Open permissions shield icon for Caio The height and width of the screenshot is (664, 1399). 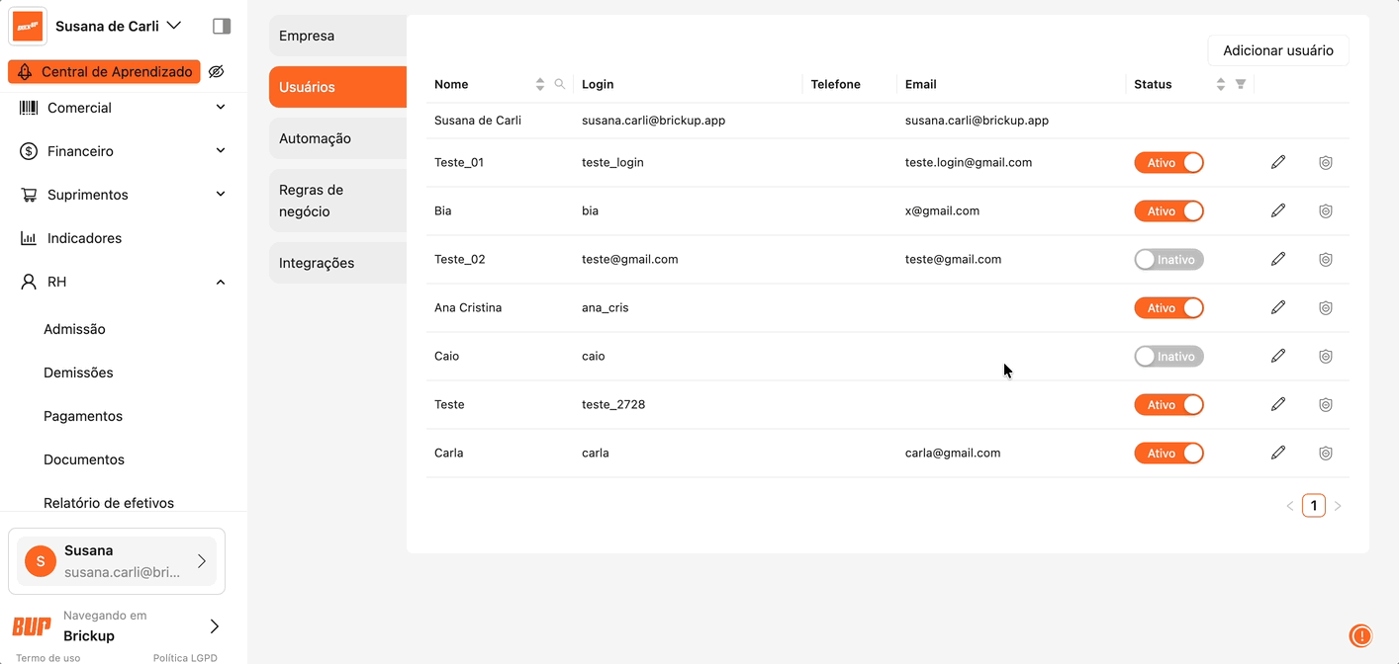tap(1326, 356)
